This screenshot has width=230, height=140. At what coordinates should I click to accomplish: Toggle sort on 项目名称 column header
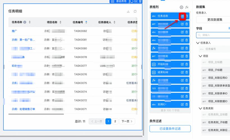tap(60, 22)
